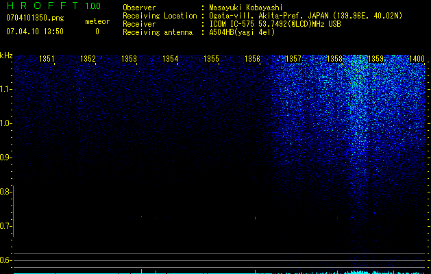Click the 1352 time marker

click(88, 59)
